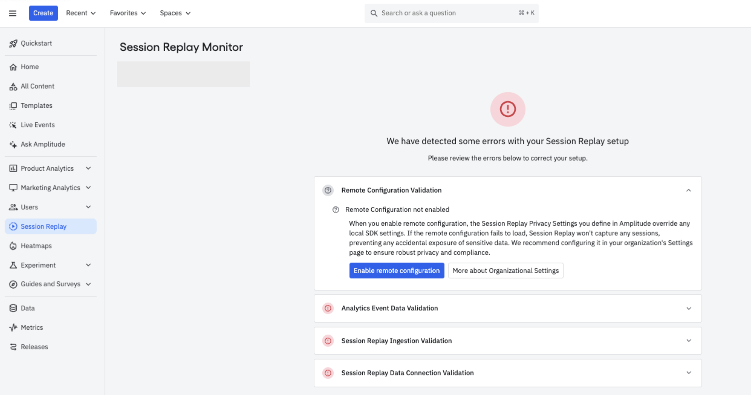Open Ask Amplitude sparkle icon
This screenshot has width=751, height=395.
[13, 144]
